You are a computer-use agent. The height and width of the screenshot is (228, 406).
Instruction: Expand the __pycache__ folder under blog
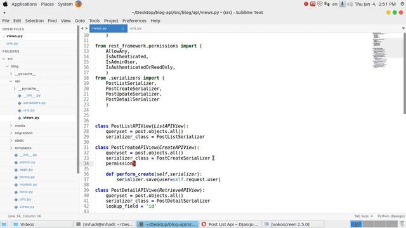11,74
